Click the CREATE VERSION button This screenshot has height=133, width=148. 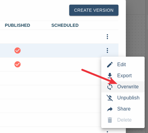tap(94, 10)
